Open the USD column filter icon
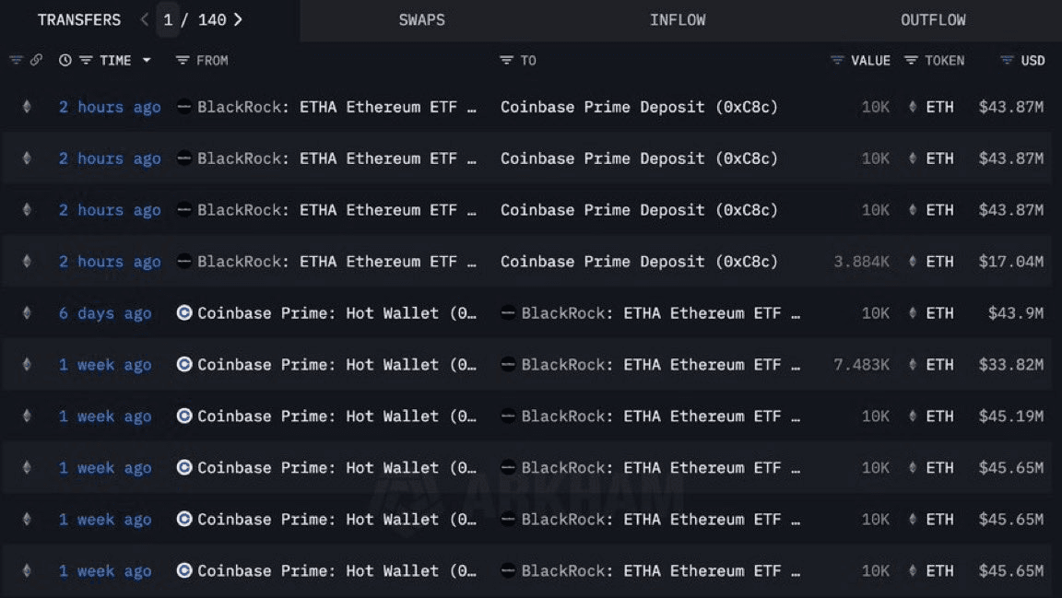1062x598 pixels. click(1007, 60)
